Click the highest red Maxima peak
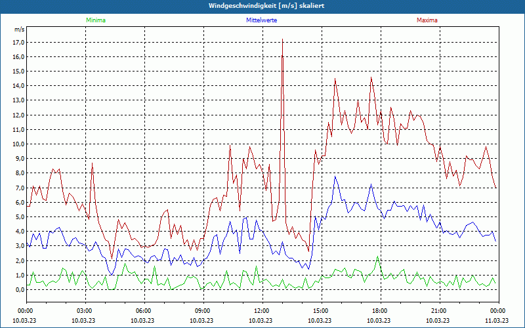The width and height of the screenshot is (525, 328). [x=282, y=39]
